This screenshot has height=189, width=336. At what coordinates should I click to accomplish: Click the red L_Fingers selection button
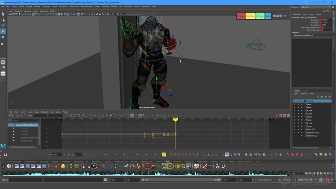coord(241,16)
